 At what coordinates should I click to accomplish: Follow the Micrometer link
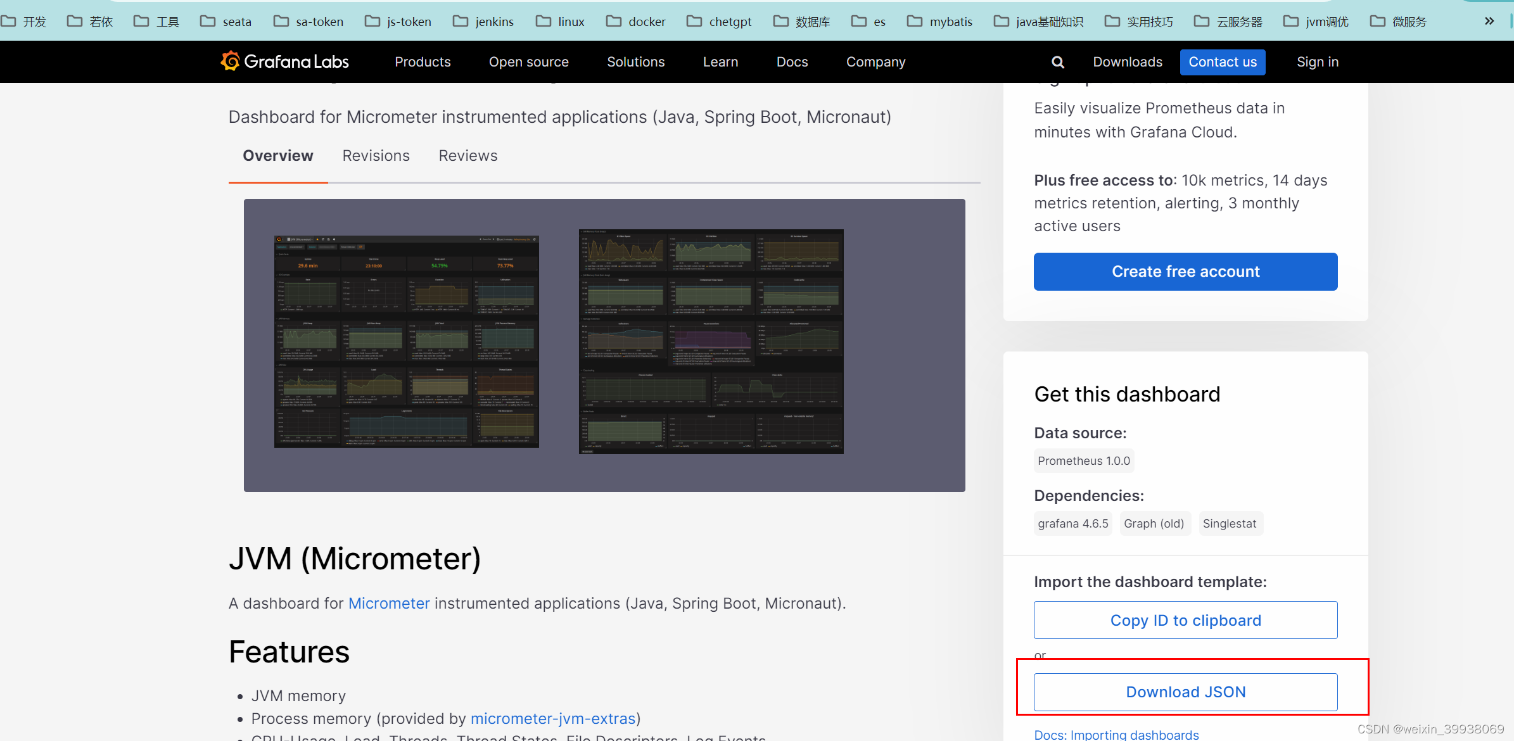(x=389, y=604)
